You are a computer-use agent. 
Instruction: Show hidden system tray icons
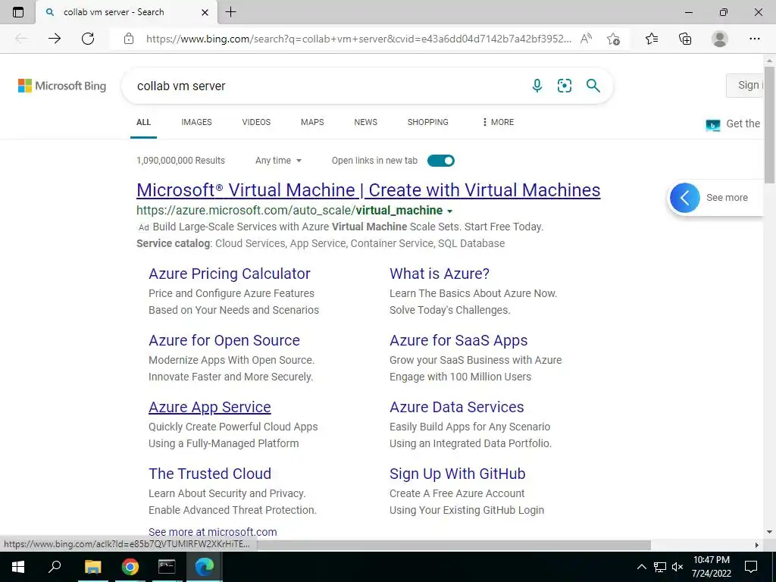(641, 567)
